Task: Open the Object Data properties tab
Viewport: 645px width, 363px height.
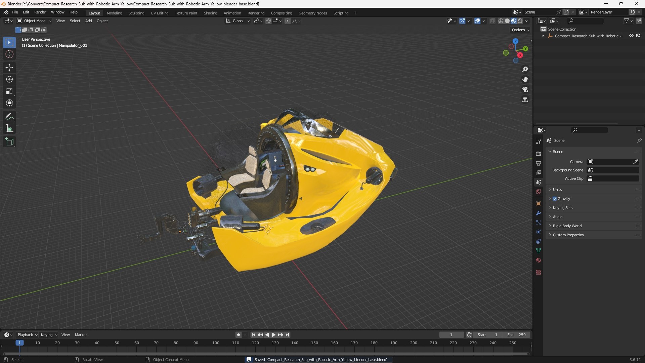Action: click(x=539, y=251)
